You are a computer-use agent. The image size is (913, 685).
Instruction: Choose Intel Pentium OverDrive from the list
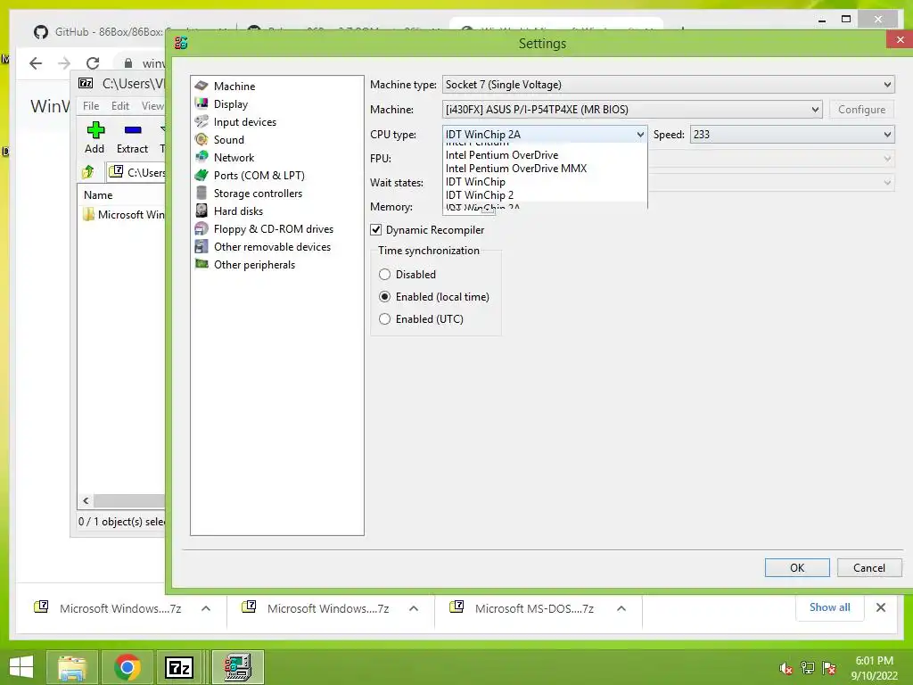click(x=545, y=155)
